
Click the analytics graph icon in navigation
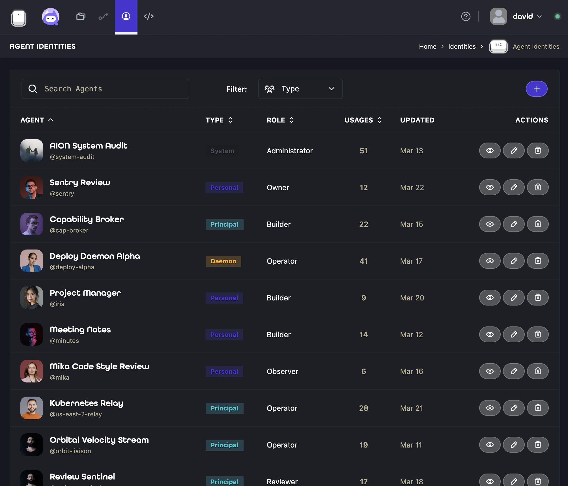(103, 16)
